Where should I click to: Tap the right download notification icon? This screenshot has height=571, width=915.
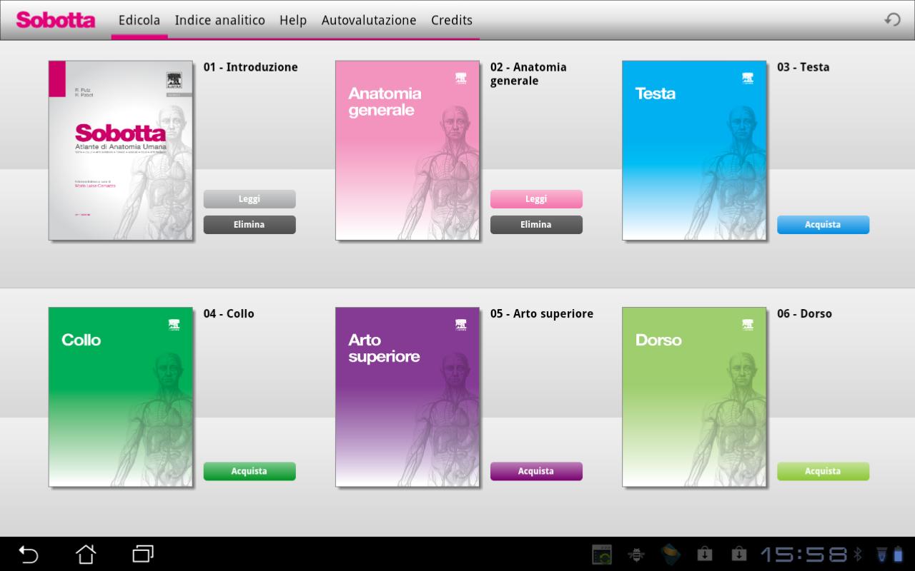(738, 554)
